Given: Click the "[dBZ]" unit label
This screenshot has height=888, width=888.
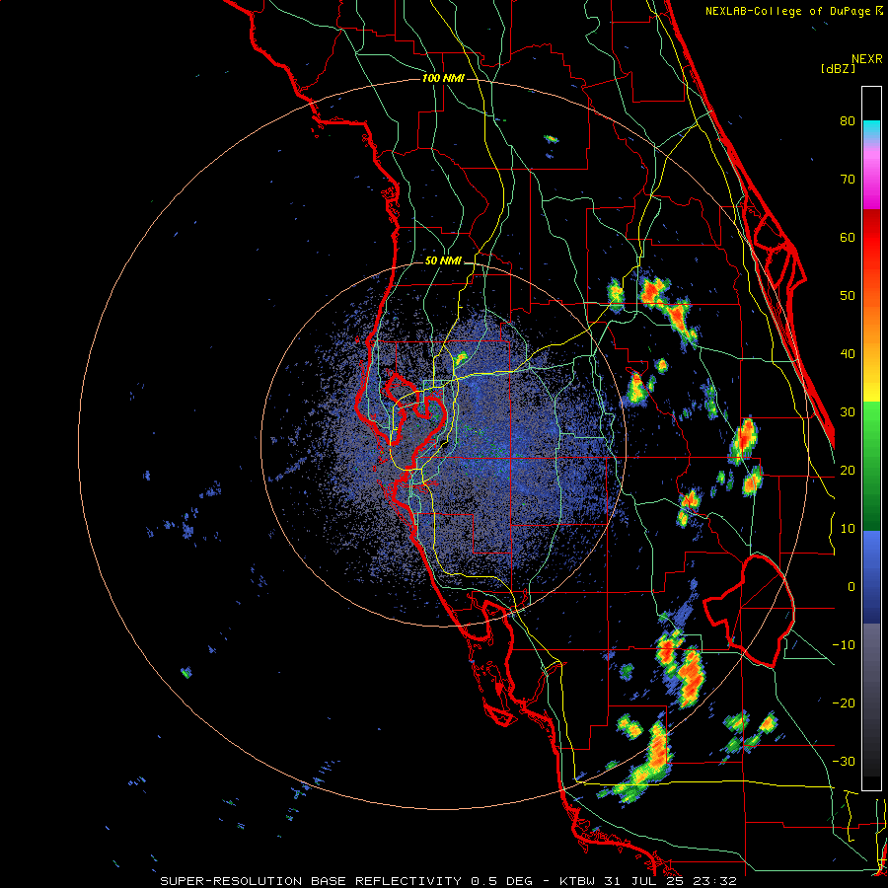Looking at the screenshot, I should (838, 68).
